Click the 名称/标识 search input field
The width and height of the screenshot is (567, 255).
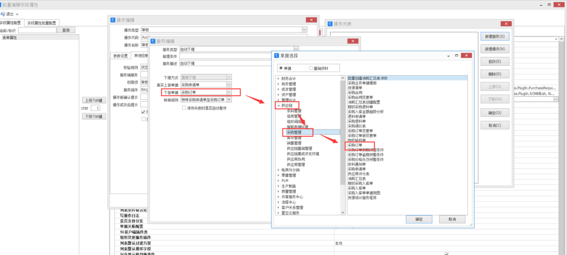(x=37, y=30)
